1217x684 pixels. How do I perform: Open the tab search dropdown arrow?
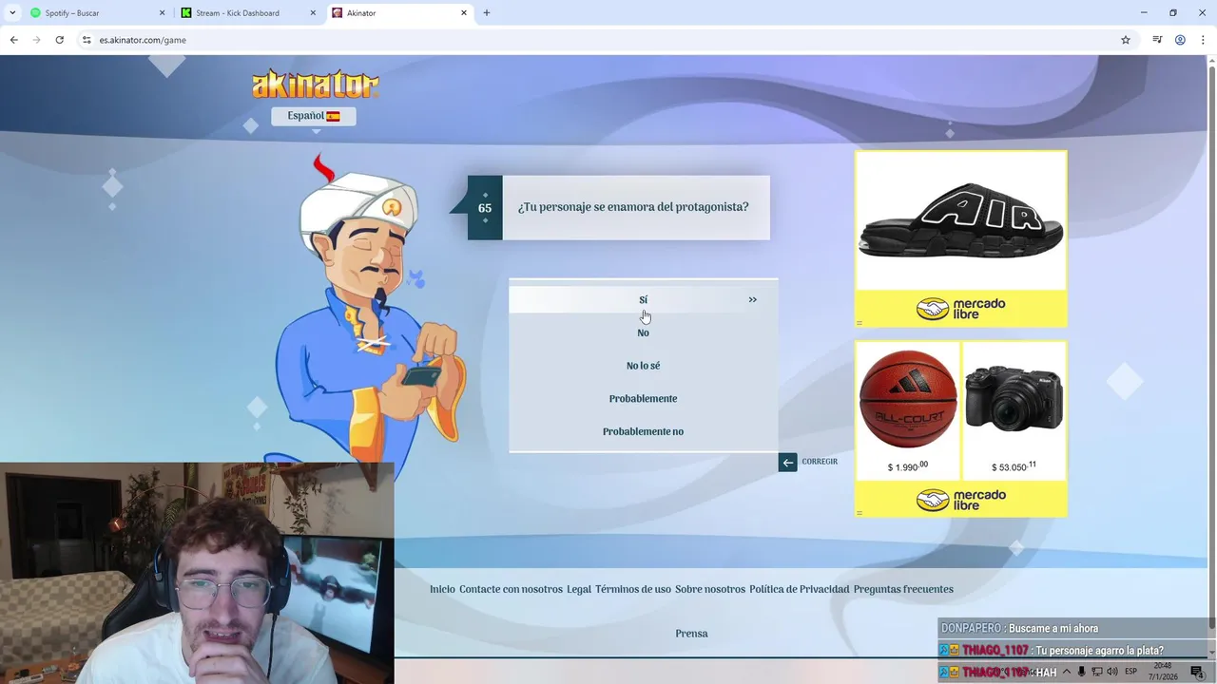(x=12, y=13)
